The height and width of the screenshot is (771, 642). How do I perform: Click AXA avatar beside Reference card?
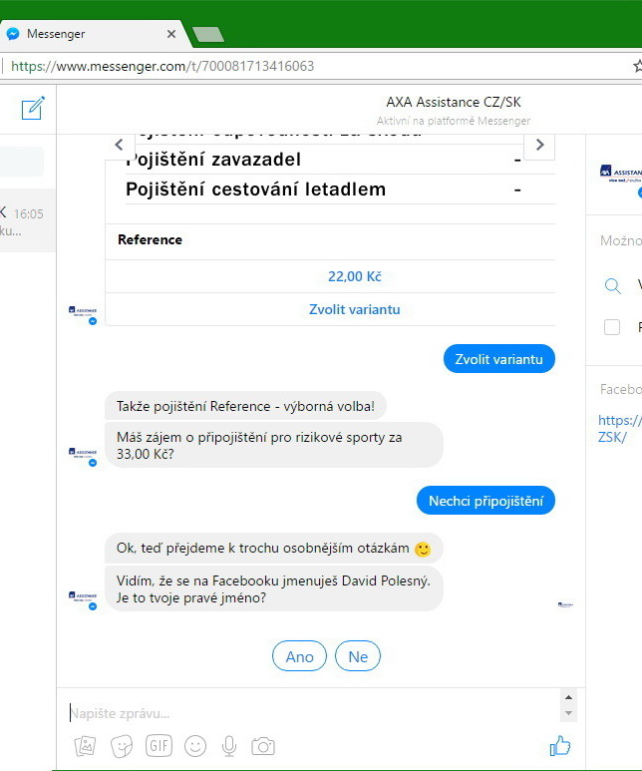click(83, 315)
